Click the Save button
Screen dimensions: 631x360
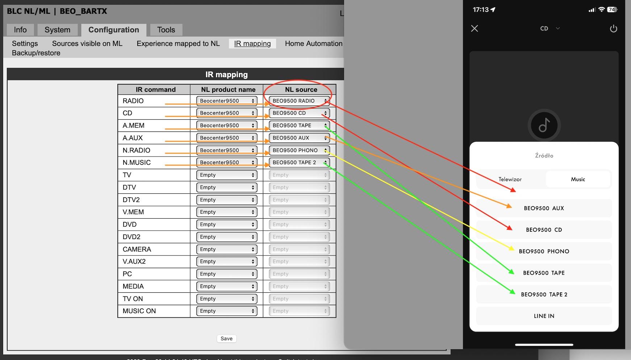click(227, 339)
